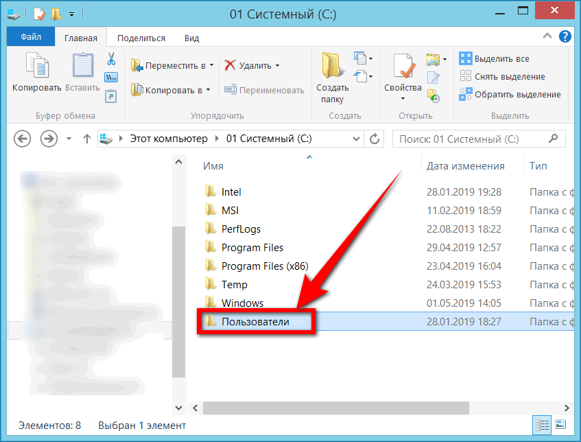Click Rename (Переименовать) in the ribbon
The height and width of the screenshot is (442, 581).
264,90
